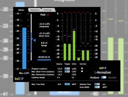Viewport: 128px width, 97px height.
Task: Click the blue time progress bar
Action: (x=44, y=60)
